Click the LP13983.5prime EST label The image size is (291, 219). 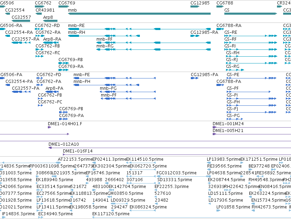tap(224, 159)
